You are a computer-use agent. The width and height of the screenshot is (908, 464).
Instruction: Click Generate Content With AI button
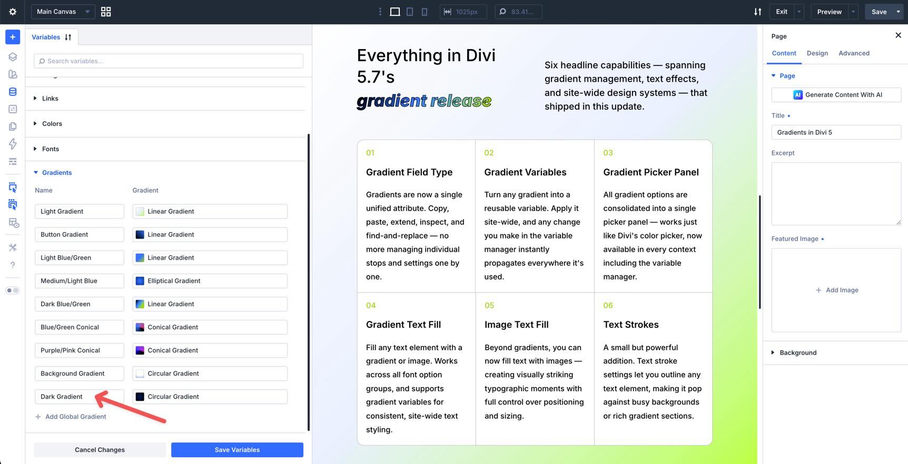tap(836, 95)
